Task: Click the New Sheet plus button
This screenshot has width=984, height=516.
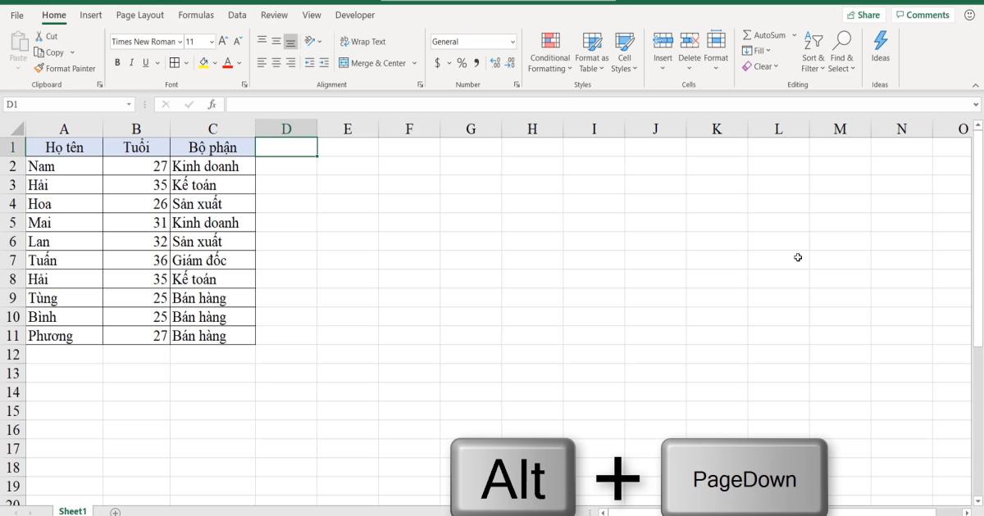Action: (115, 510)
